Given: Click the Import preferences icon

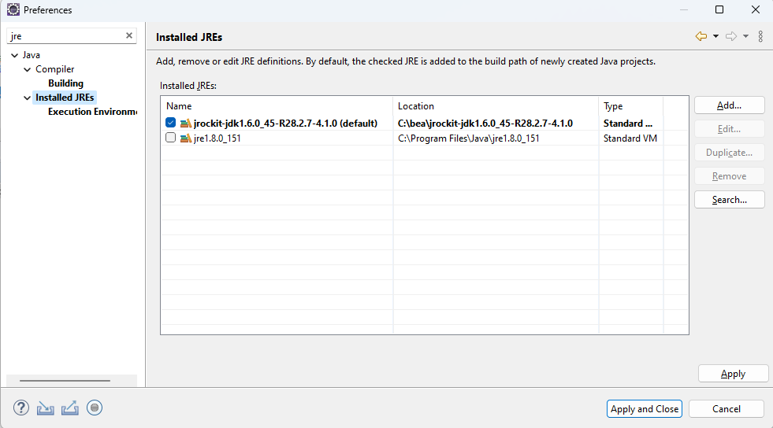Looking at the screenshot, I should click(46, 408).
